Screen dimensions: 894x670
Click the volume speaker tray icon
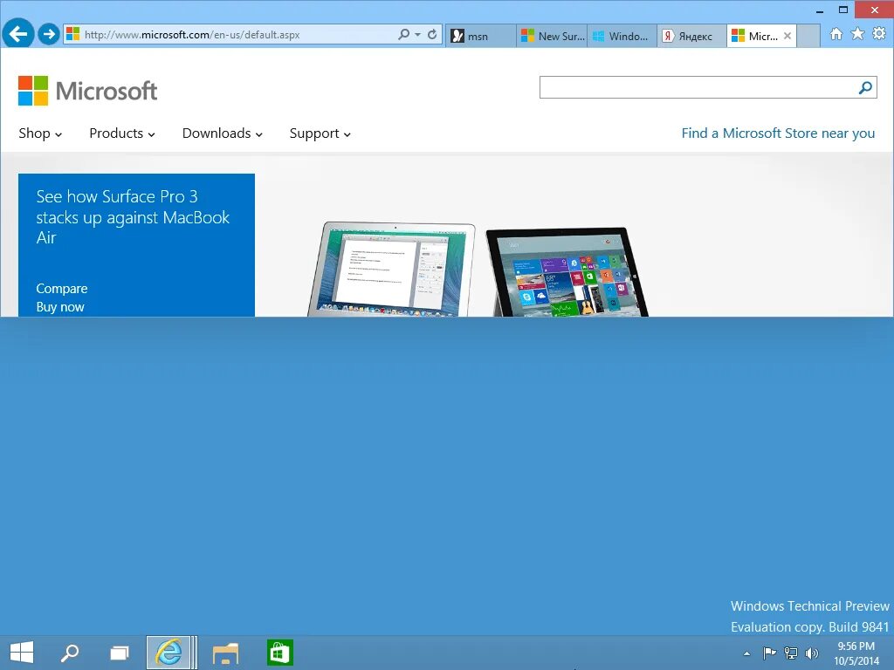[811, 653]
